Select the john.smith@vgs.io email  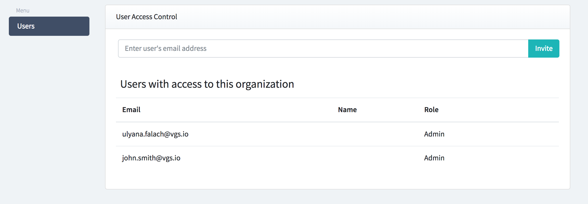pos(151,158)
